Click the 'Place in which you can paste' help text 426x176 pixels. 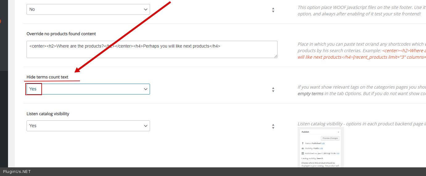click(x=362, y=51)
